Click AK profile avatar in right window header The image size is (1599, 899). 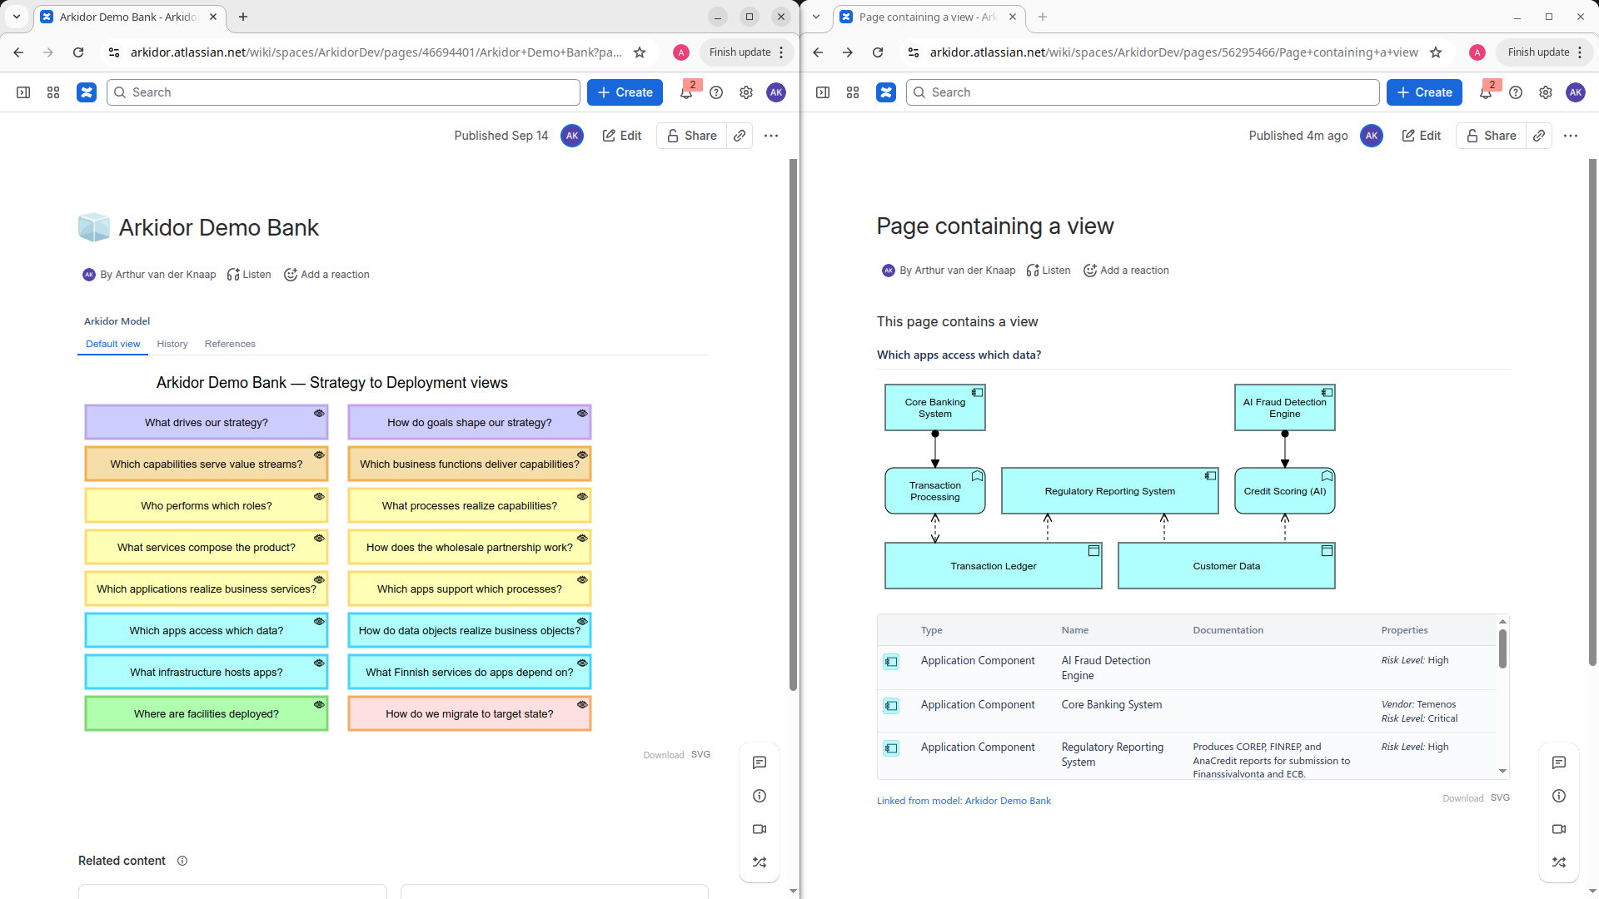click(1576, 92)
